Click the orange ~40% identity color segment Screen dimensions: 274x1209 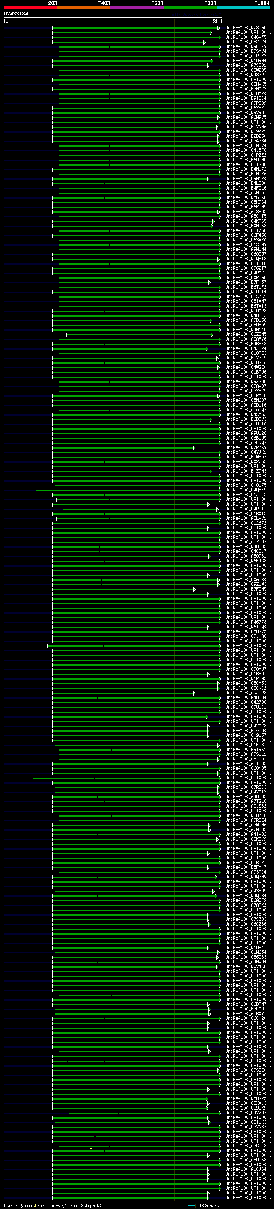tap(84, 8)
